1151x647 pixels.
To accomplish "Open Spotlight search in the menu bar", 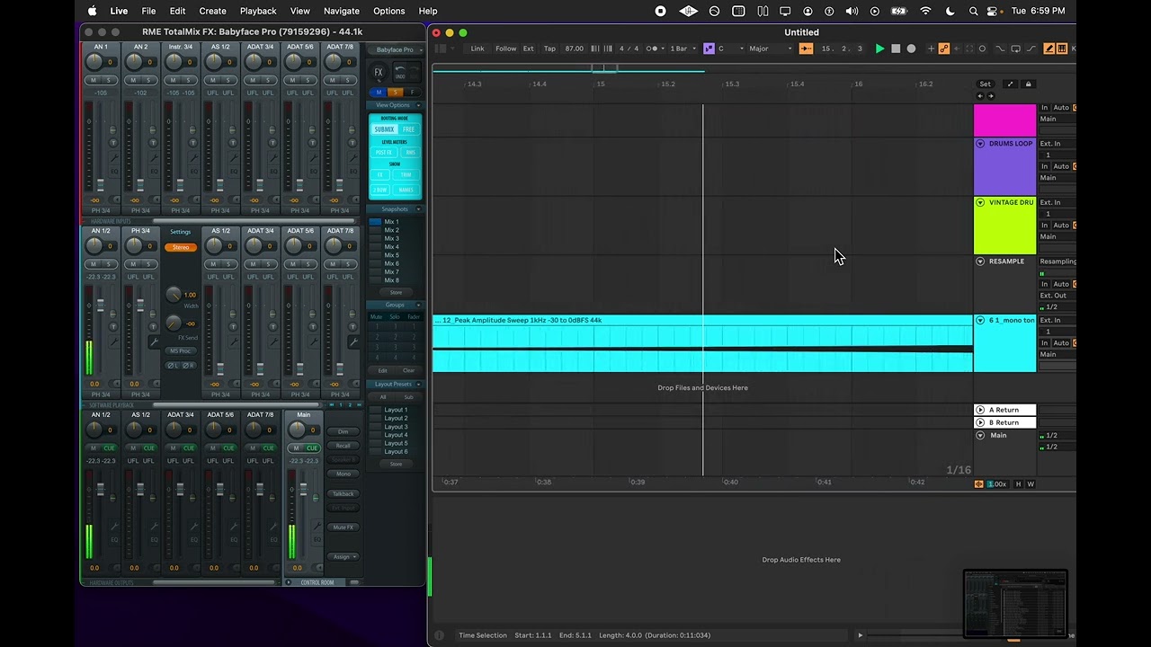I will coord(973,11).
